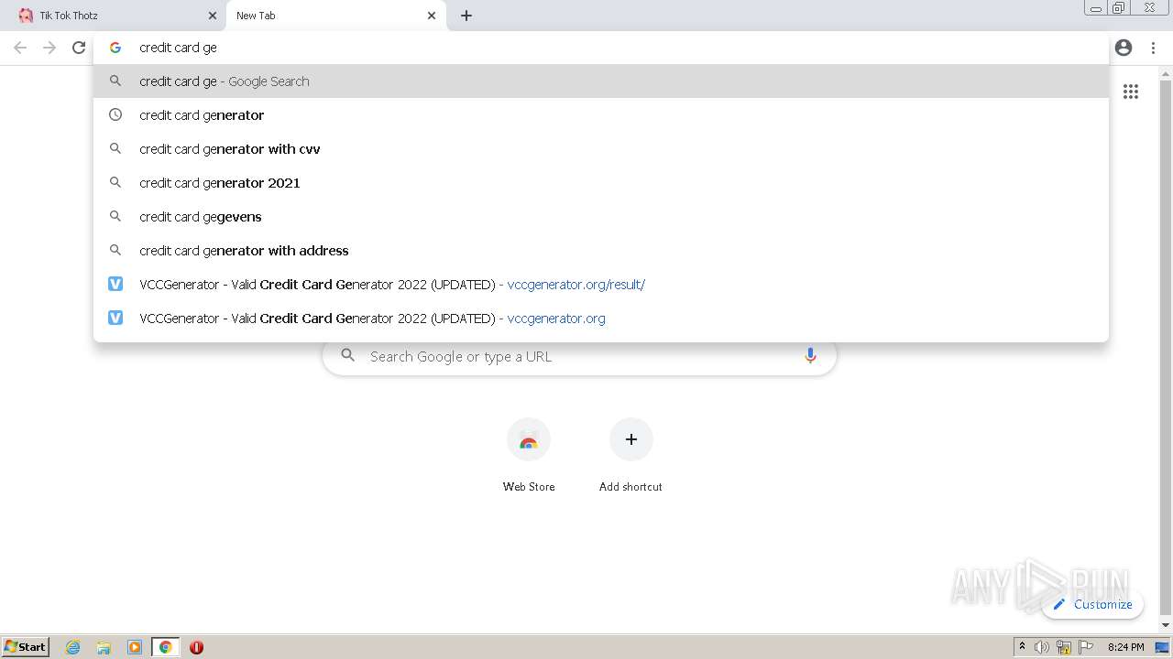Click the magnifier icon in the Google search box
Screen dimensions: 1173x659
click(x=347, y=355)
